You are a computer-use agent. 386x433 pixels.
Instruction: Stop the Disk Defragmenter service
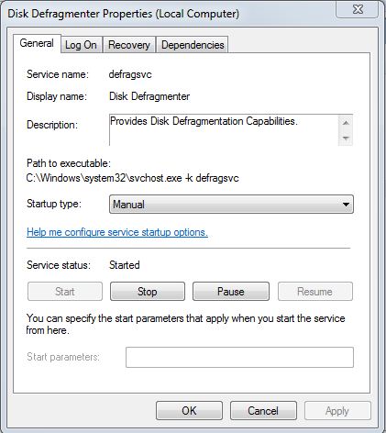pyautogui.click(x=148, y=292)
